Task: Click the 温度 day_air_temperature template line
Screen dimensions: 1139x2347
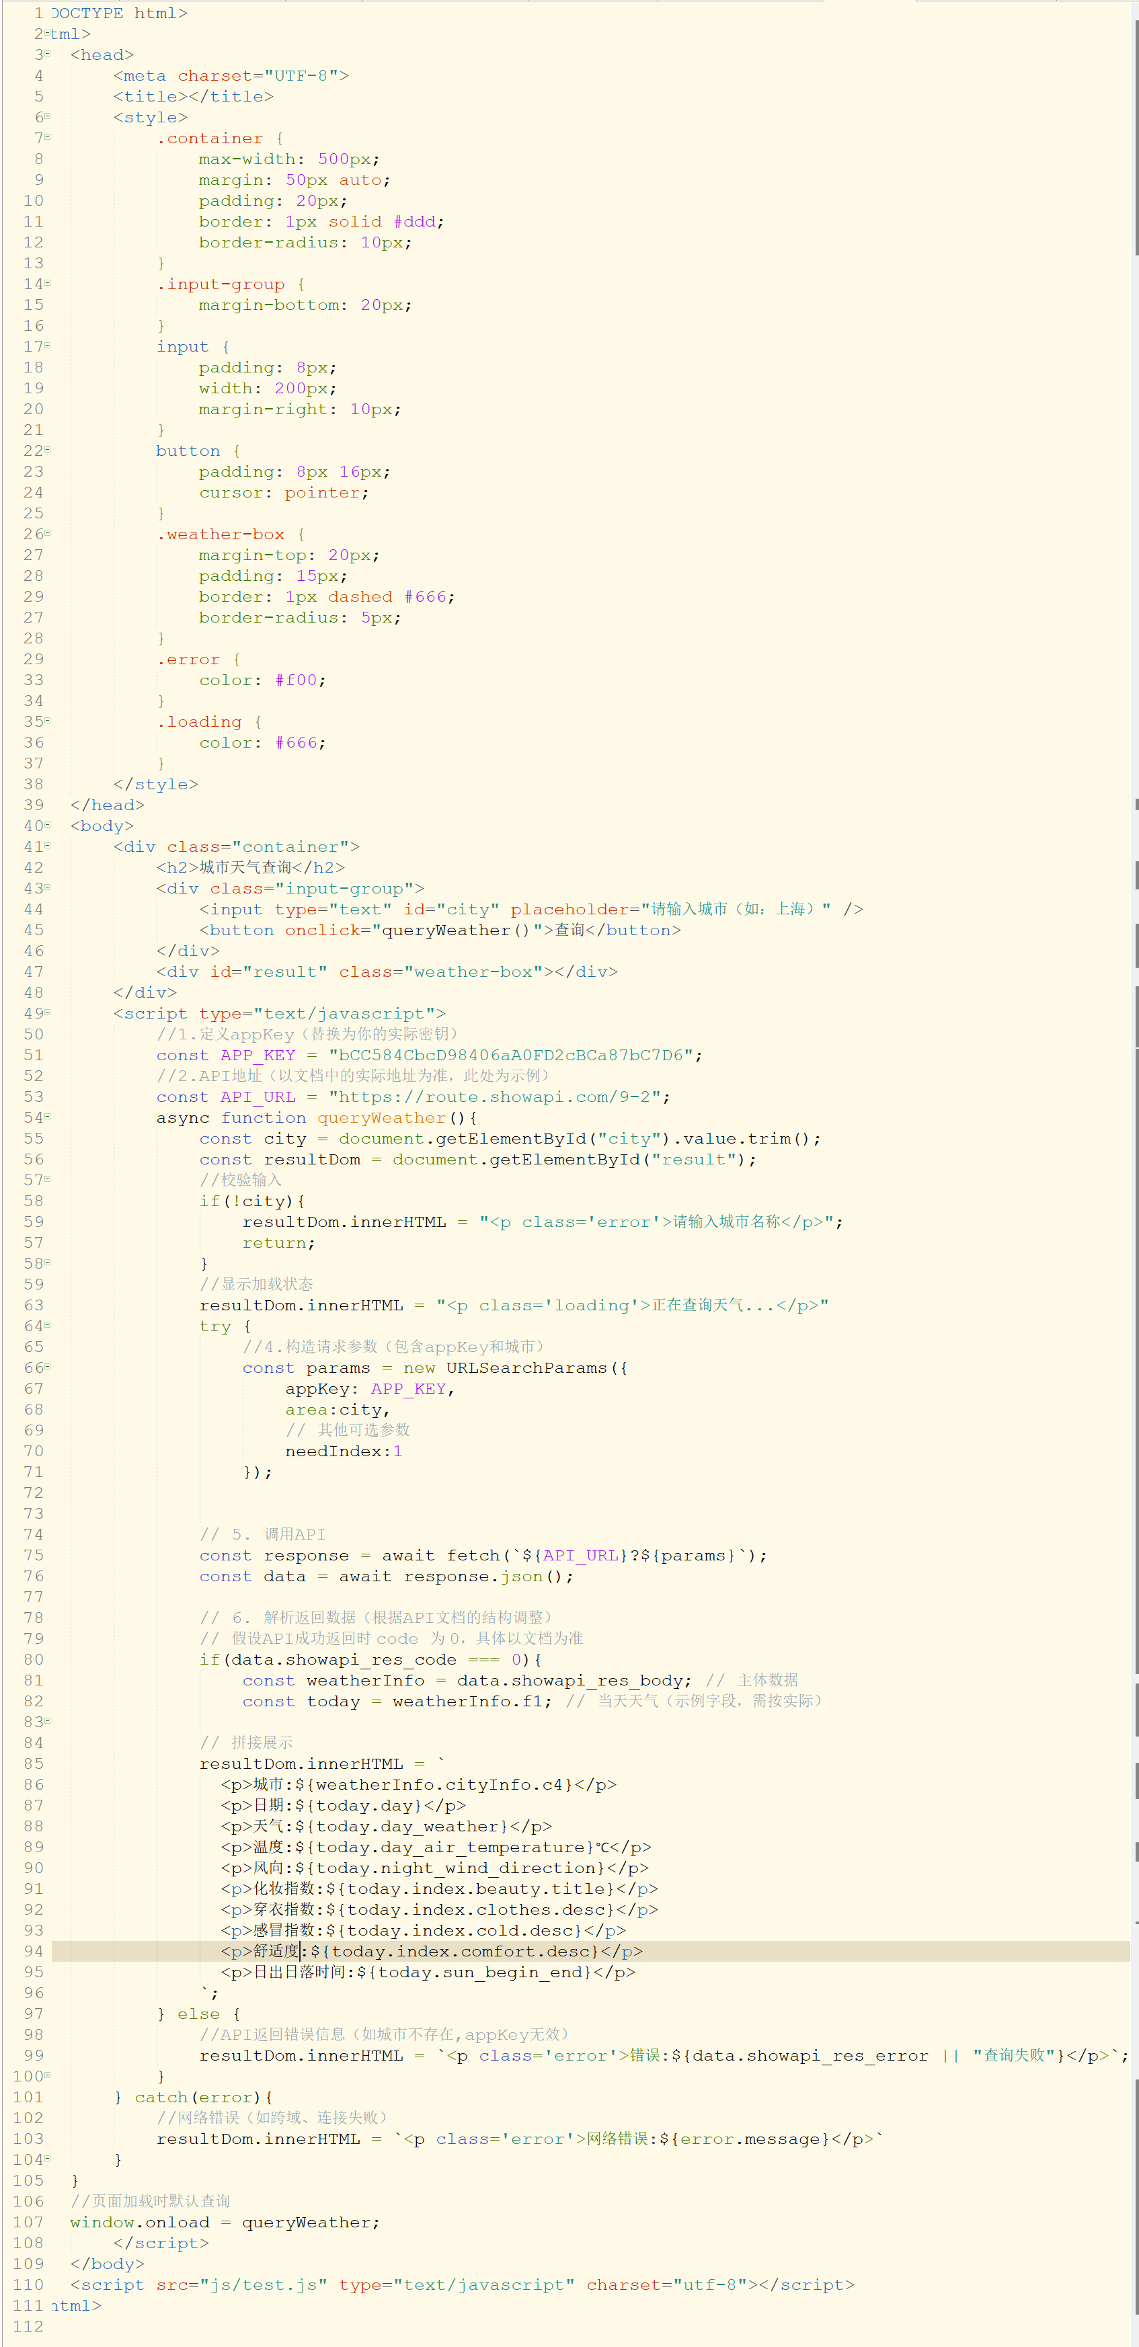Action: pos(436,1847)
